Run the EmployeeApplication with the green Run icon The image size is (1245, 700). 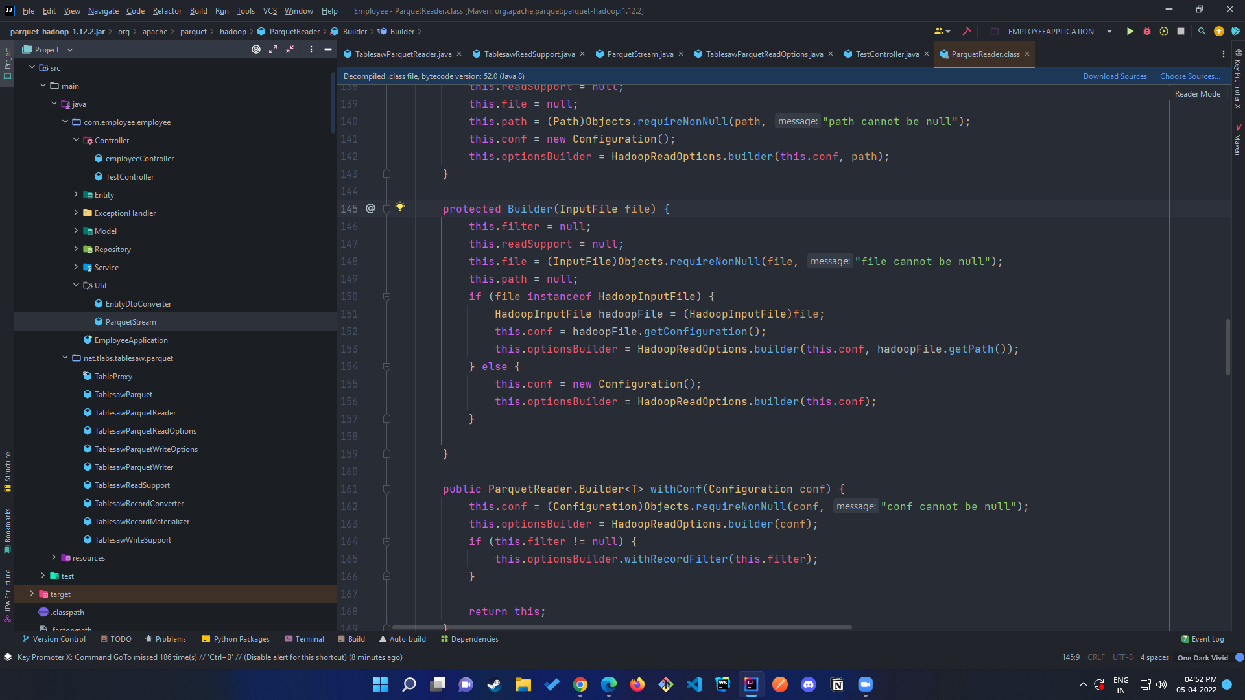(x=1130, y=30)
